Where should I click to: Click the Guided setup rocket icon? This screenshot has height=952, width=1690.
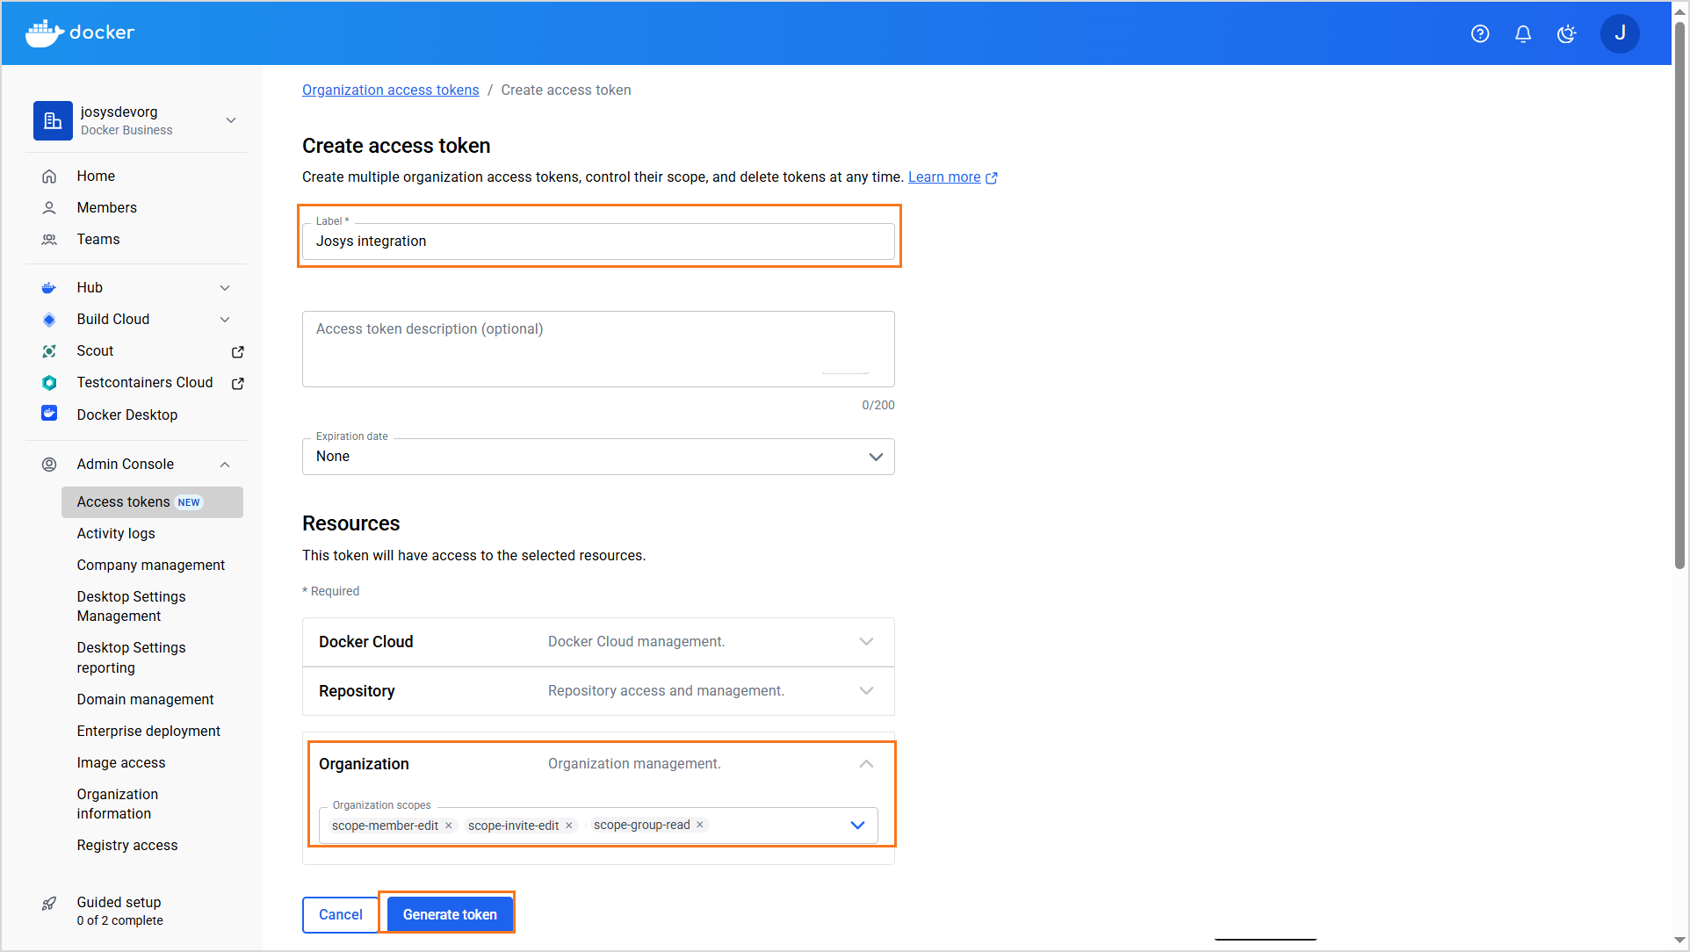click(x=49, y=904)
